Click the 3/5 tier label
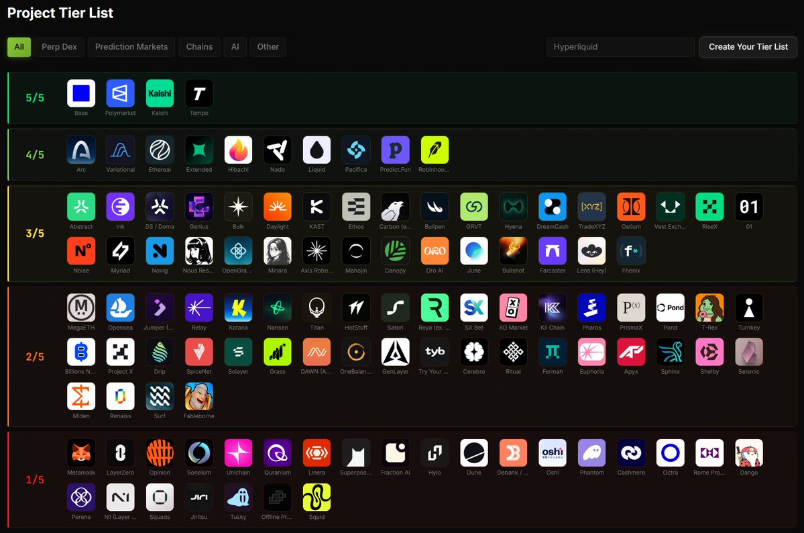The image size is (804, 533). point(35,233)
